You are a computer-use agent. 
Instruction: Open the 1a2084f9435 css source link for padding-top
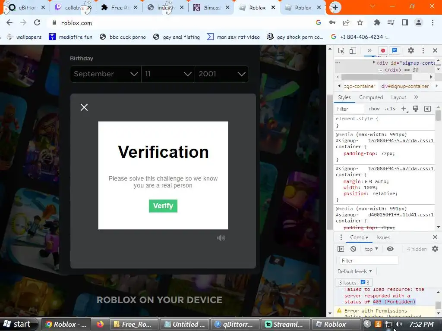[401, 141]
